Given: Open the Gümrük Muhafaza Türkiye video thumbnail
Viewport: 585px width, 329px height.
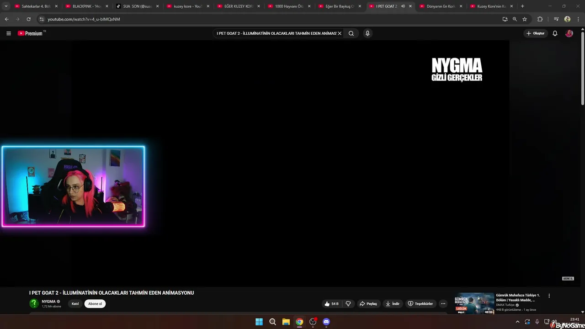Looking at the screenshot, I should point(474,303).
